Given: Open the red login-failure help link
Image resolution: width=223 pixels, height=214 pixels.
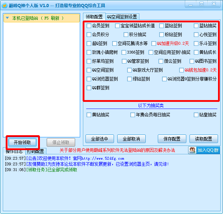Looking at the screenshot, I should 117,150.
